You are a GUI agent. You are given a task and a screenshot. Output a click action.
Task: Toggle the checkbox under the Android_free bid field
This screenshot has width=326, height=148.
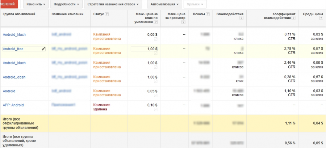tap(156, 53)
